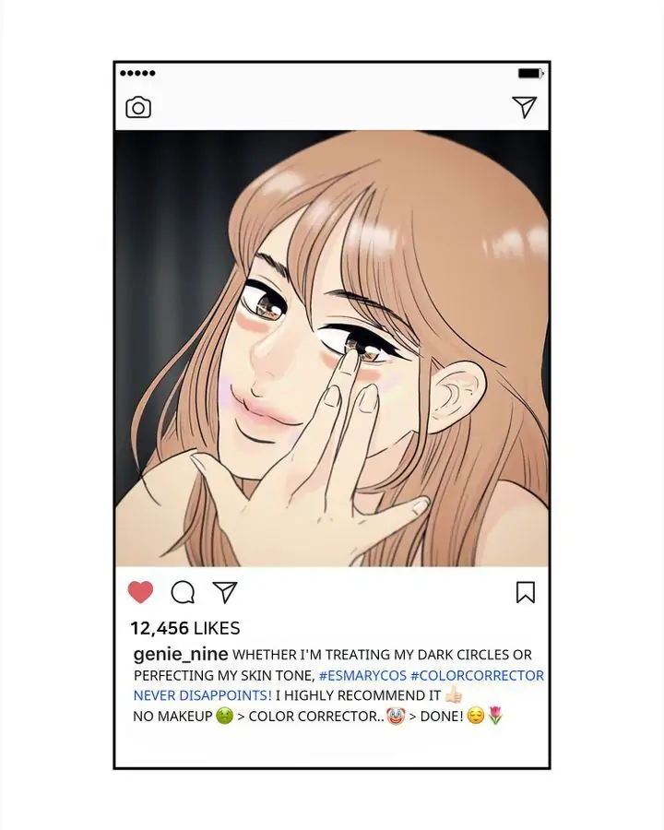Viewport: 664px width, 830px height.
Task: Open the comment speech bubble
Action: click(183, 592)
